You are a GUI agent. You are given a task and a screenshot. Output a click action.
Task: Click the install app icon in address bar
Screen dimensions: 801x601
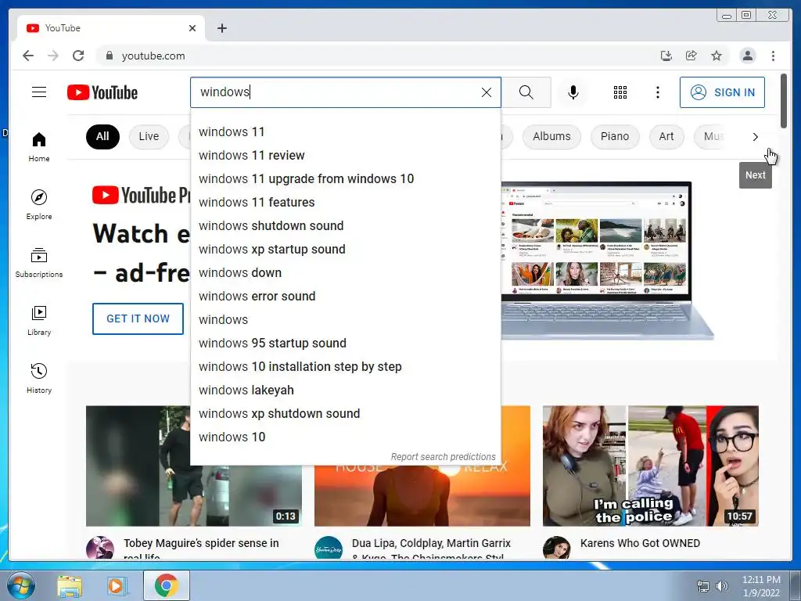666,56
